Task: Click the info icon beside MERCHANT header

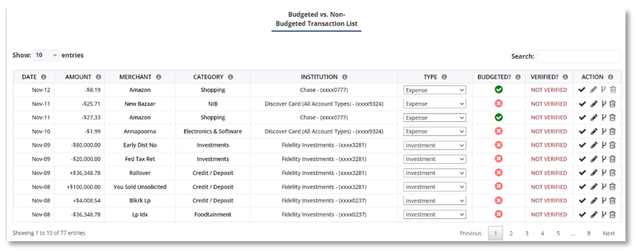Action: click(x=159, y=77)
